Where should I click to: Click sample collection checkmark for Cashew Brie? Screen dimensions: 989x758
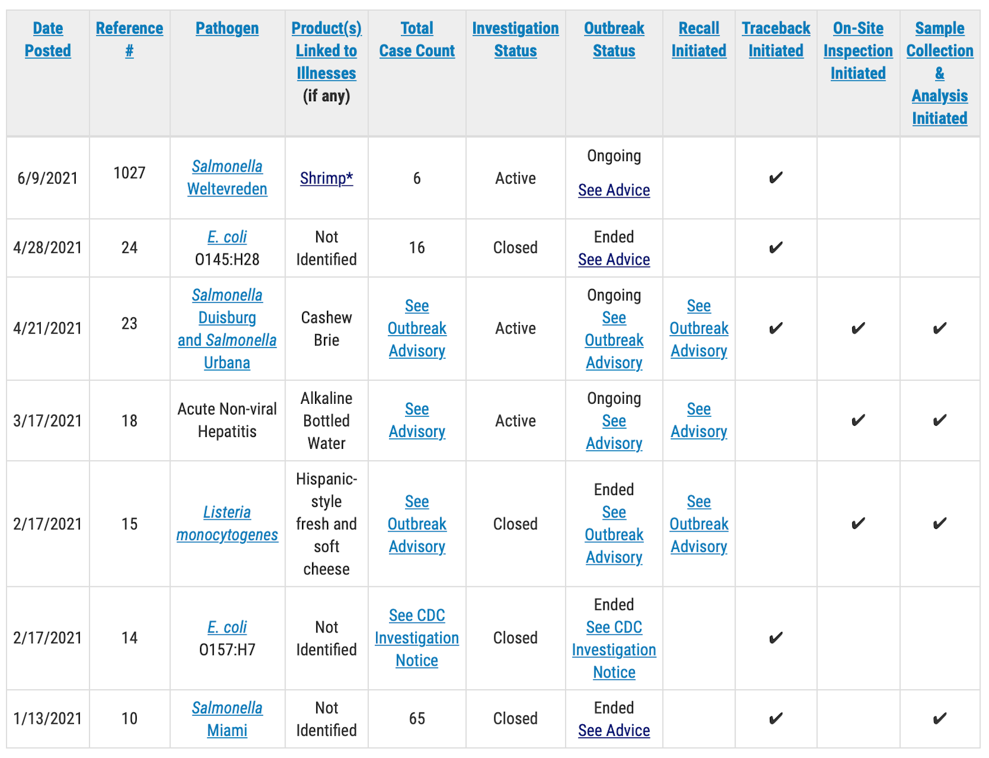pyautogui.click(x=939, y=329)
